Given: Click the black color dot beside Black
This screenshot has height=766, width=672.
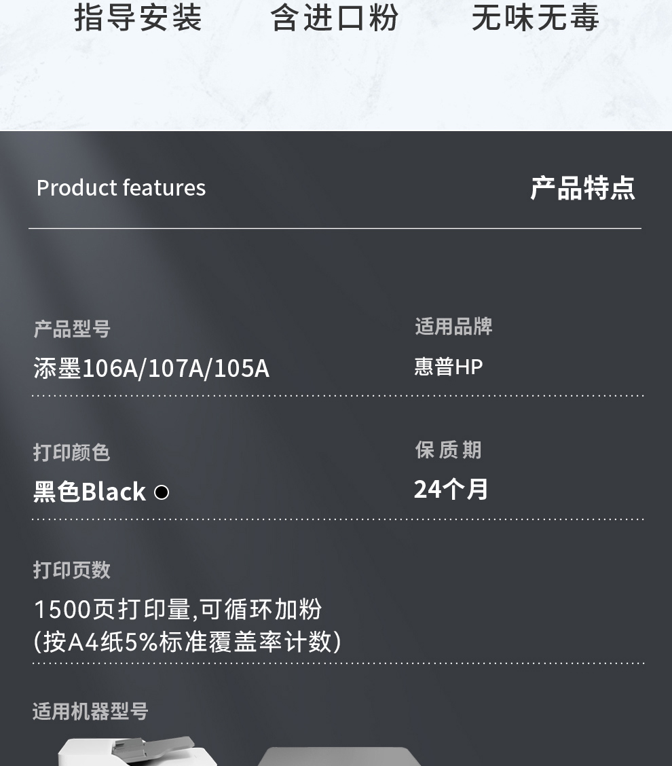Looking at the screenshot, I should [x=162, y=492].
